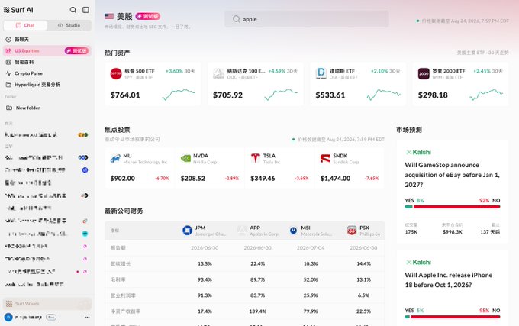Click the Micron MU logo
The height and width of the screenshot is (326, 519).
click(x=115, y=159)
